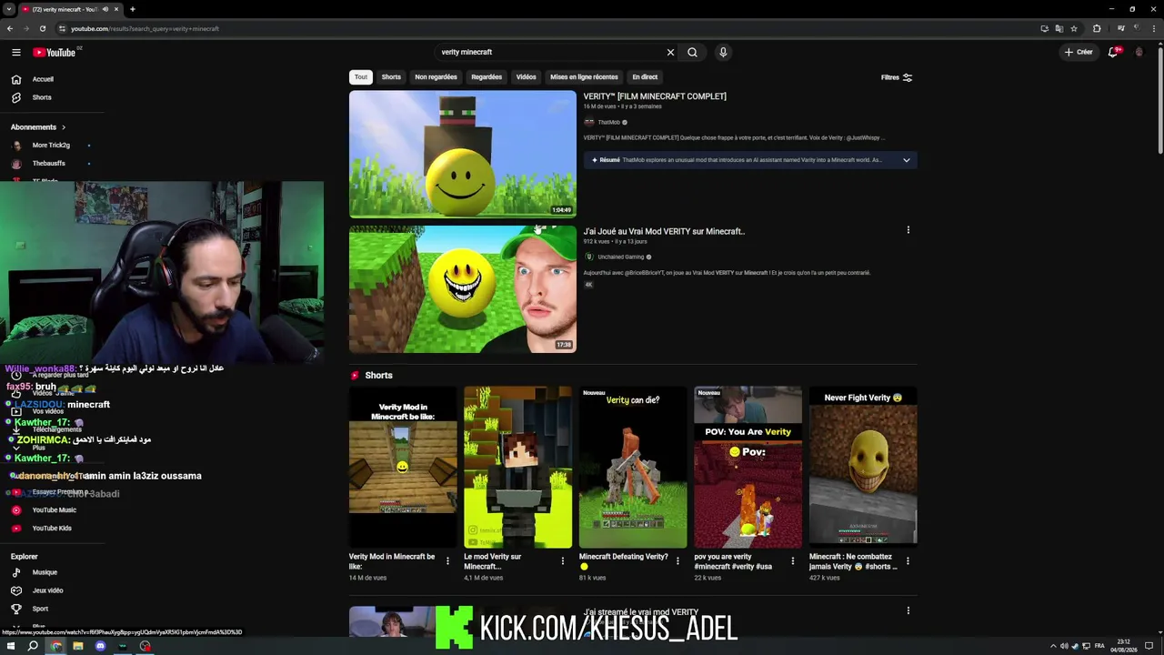Open Discord from the taskbar
This screenshot has width=1164, height=655.
(100, 646)
